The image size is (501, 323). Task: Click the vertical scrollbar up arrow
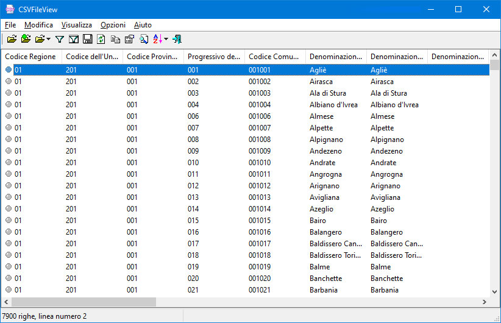click(x=494, y=55)
